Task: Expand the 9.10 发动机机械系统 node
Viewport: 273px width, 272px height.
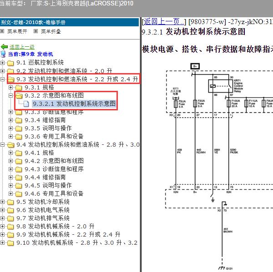Action: pyautogui.click(x=2, y=242)
